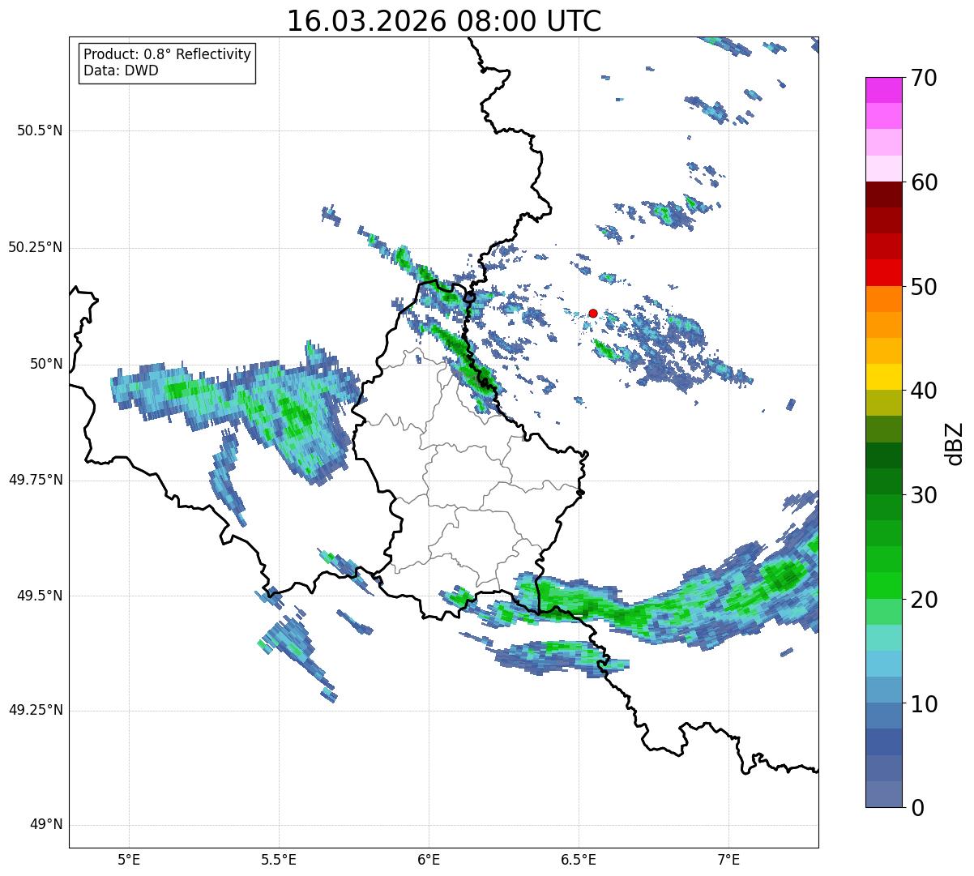Click the colorbar tick label 70
The height and width of the screenshot is (876, 974).
(923, 78)
